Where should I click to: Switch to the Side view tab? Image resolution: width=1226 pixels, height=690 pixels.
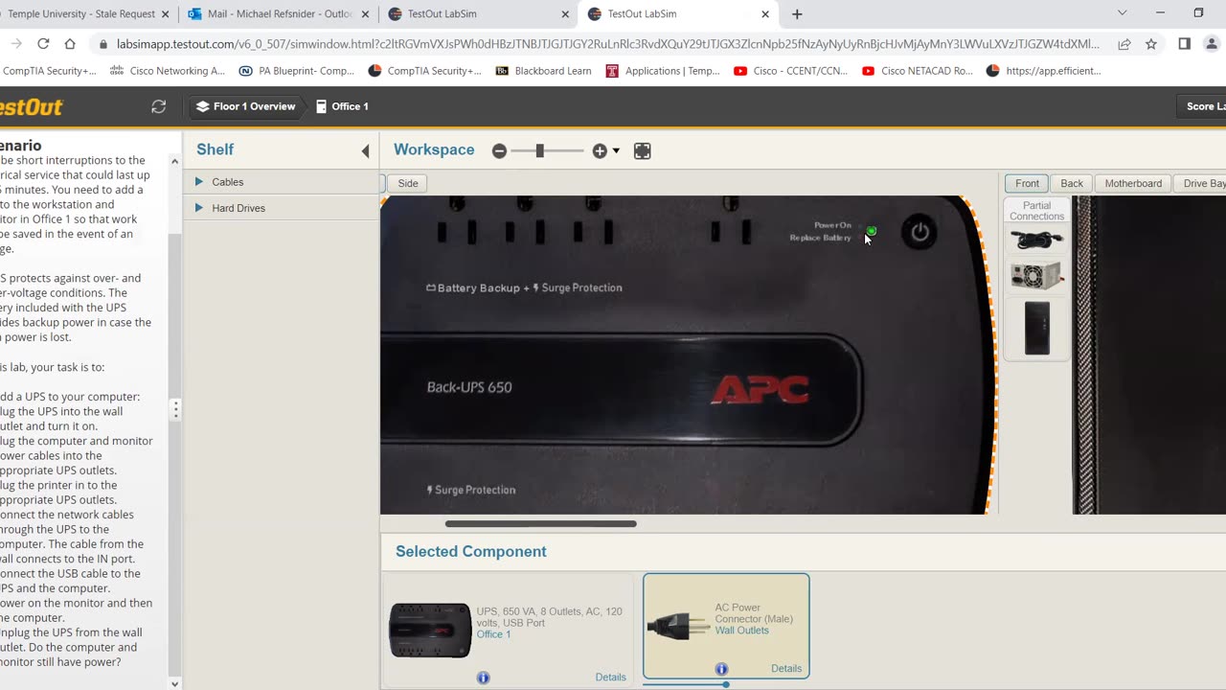408,183
